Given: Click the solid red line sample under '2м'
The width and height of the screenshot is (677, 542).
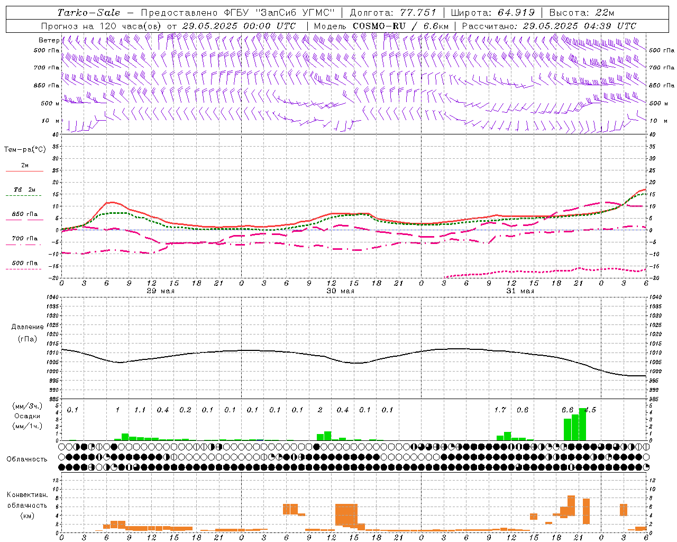Looking at the screenshot, I should 24,171.
